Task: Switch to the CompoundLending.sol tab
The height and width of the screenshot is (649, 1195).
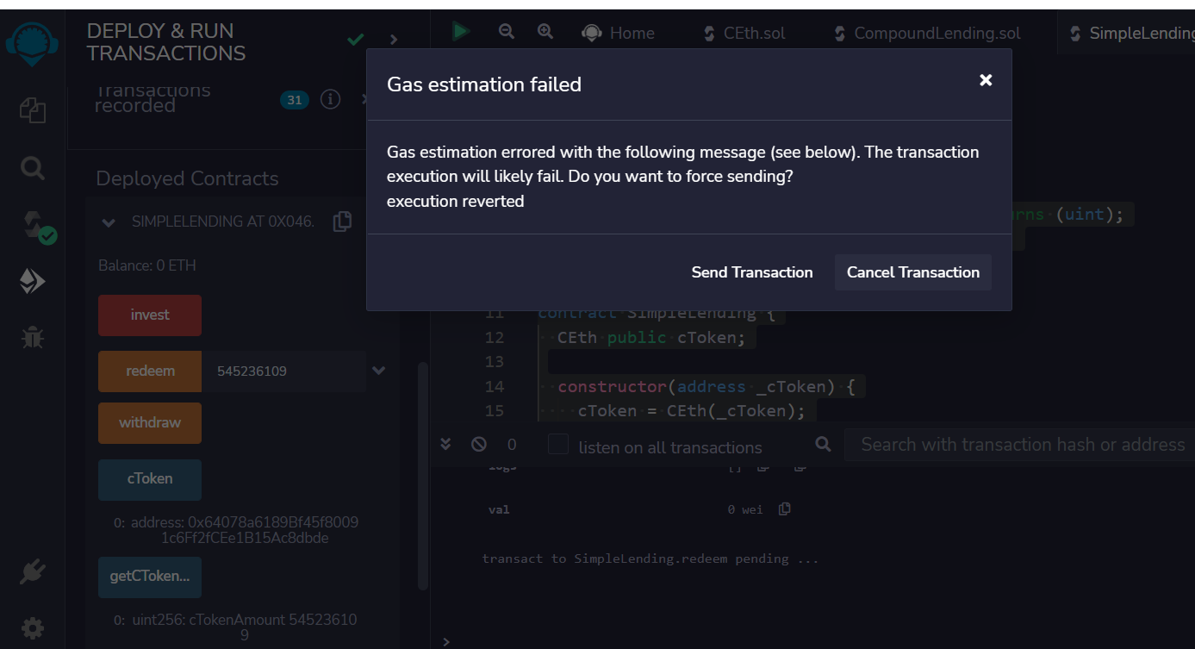Action: coord(925,33)
